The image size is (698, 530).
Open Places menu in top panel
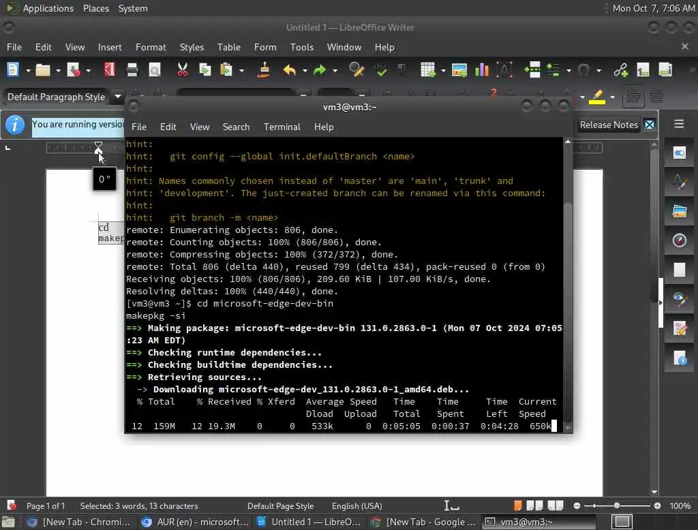click(x=95, y=8)
